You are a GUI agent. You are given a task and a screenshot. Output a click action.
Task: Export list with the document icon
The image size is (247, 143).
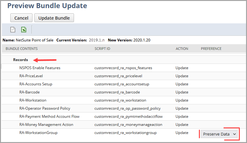tap(13, 30)
